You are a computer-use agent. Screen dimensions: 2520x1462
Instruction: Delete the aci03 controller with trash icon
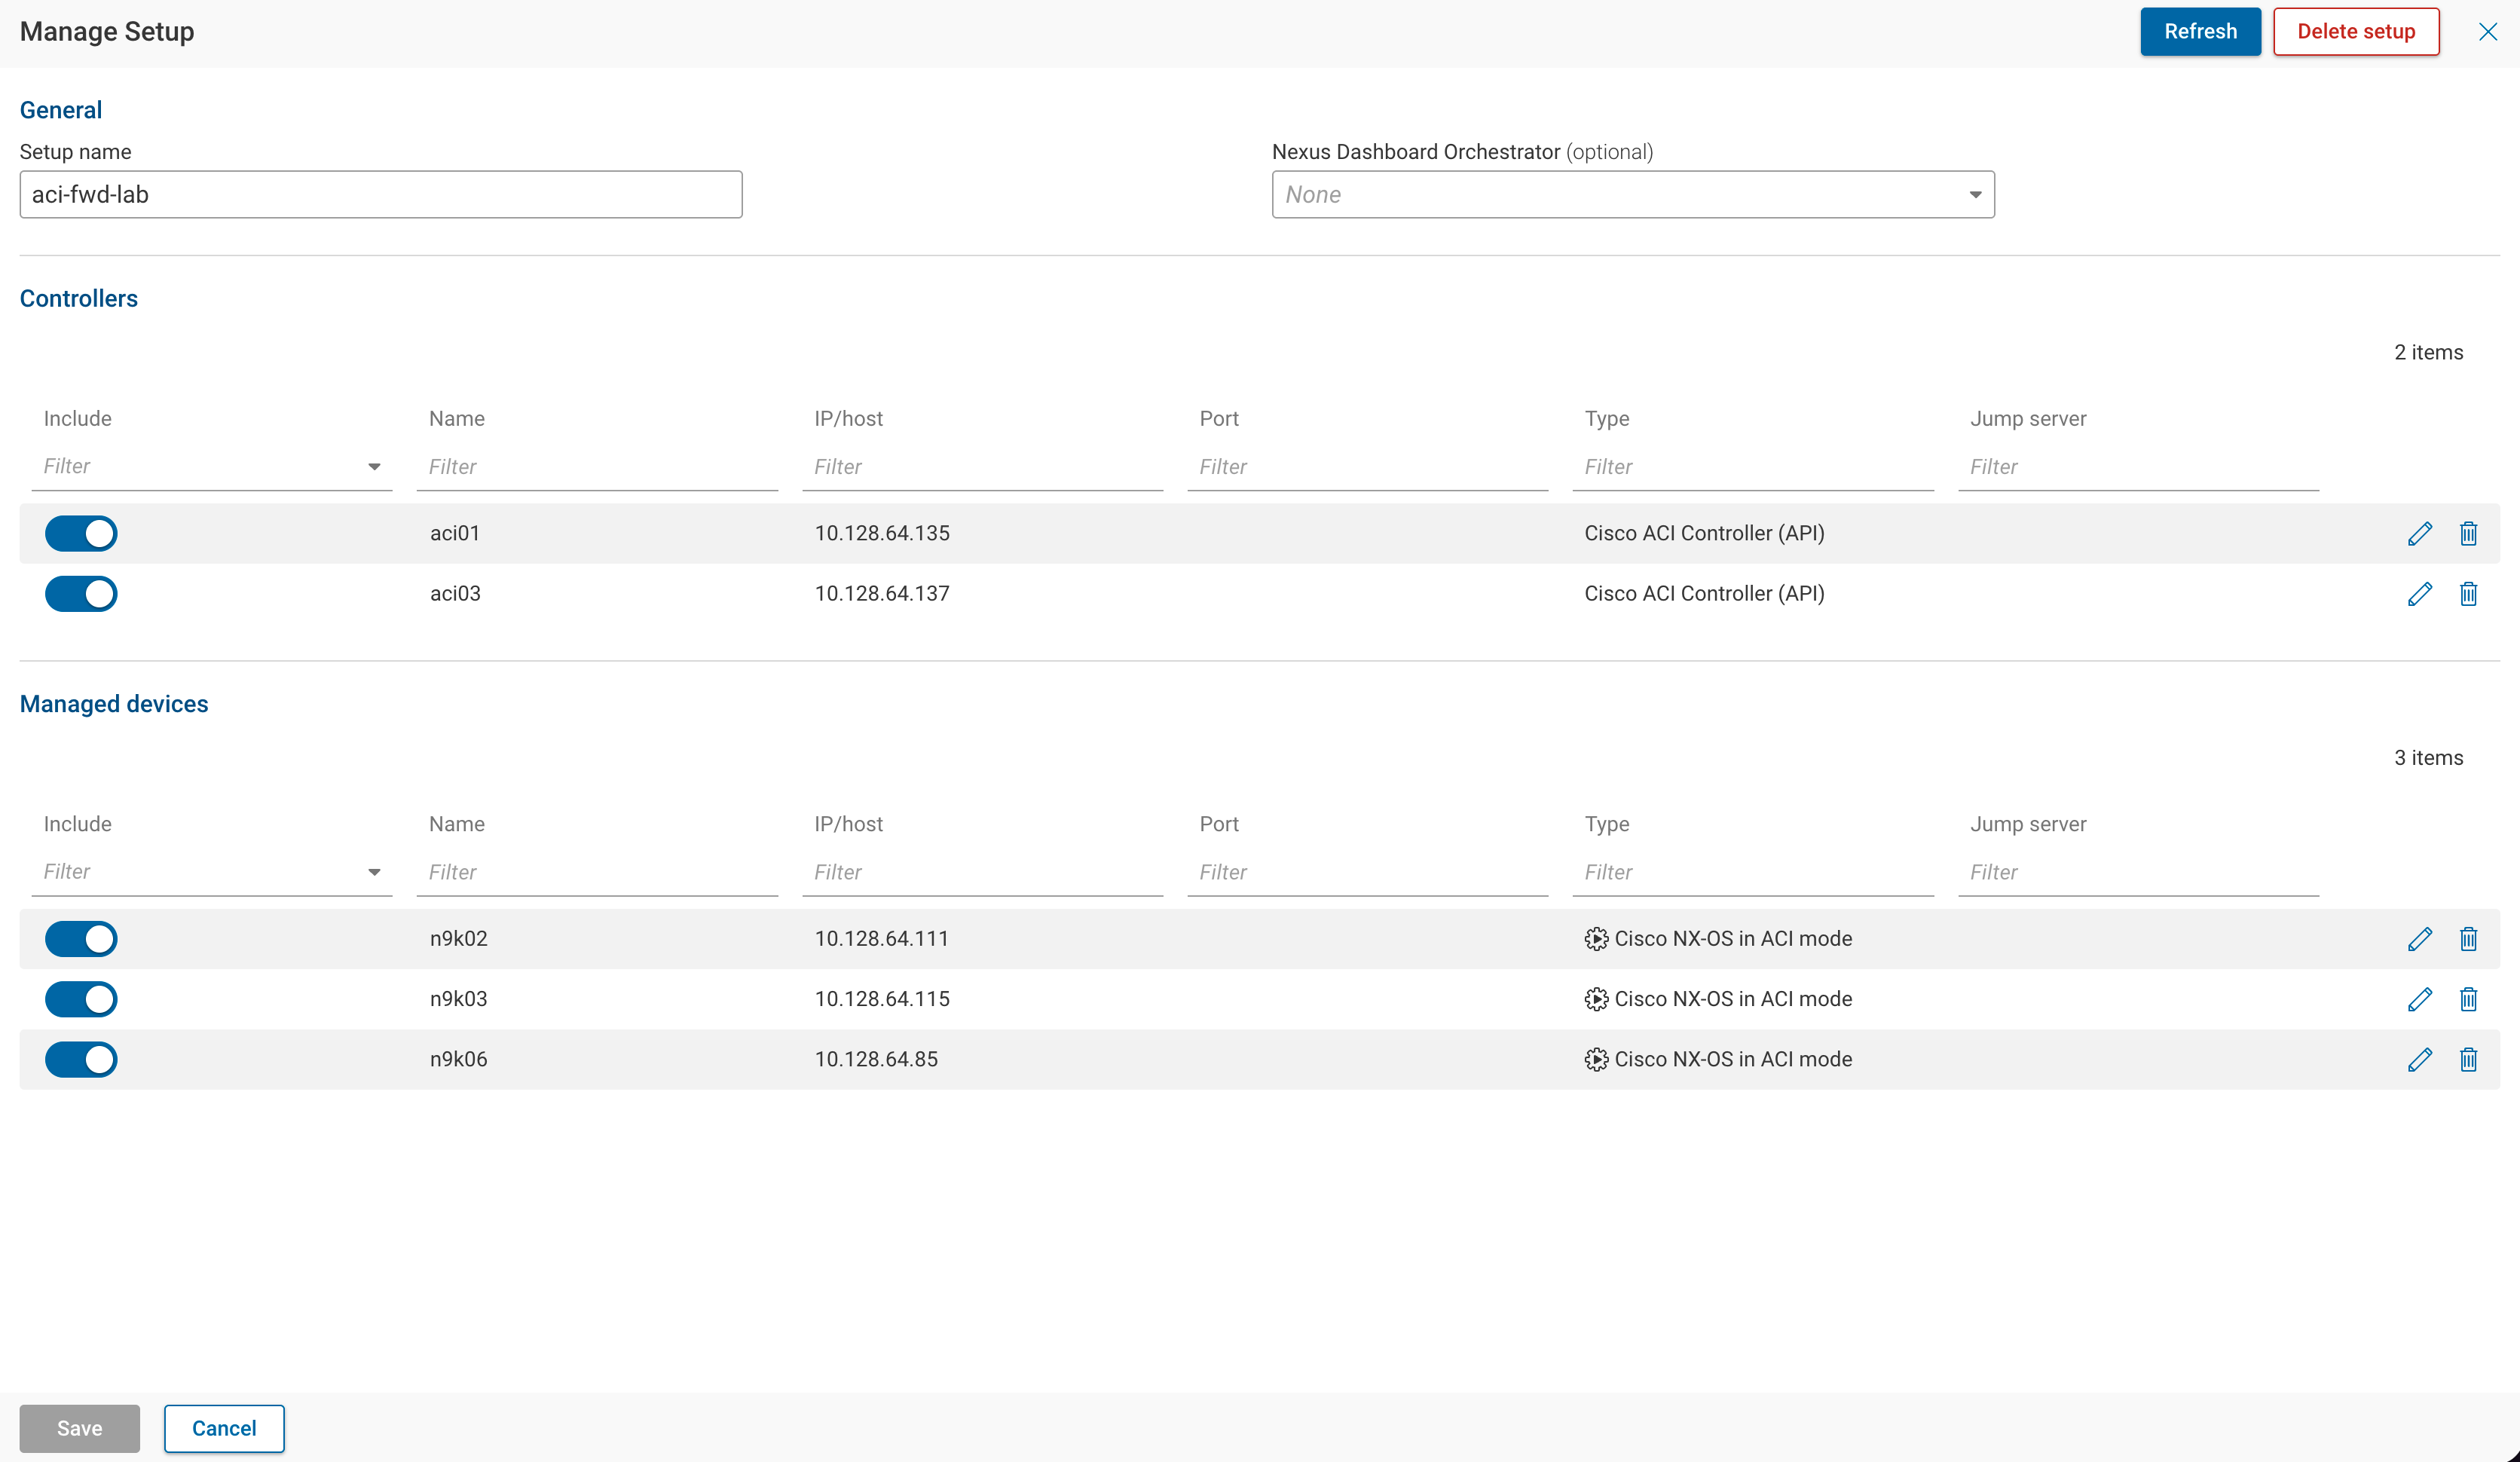pyautogui.click(x=2468, y=594)
